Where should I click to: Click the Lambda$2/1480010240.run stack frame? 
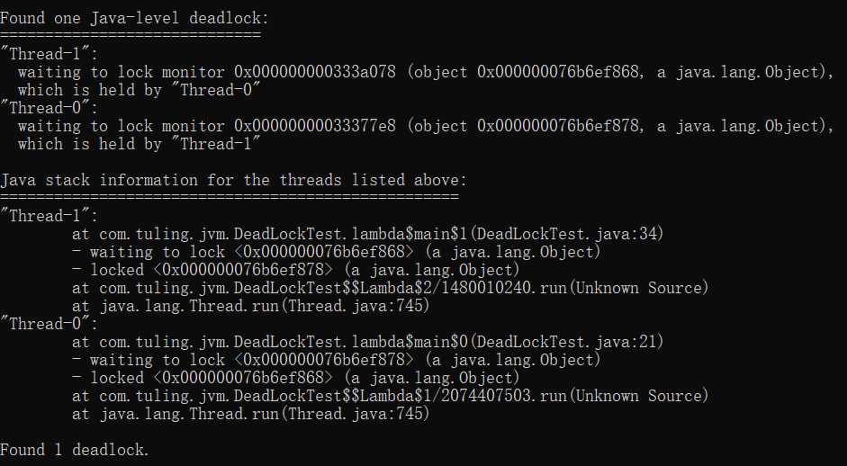[x=390, y=288]
